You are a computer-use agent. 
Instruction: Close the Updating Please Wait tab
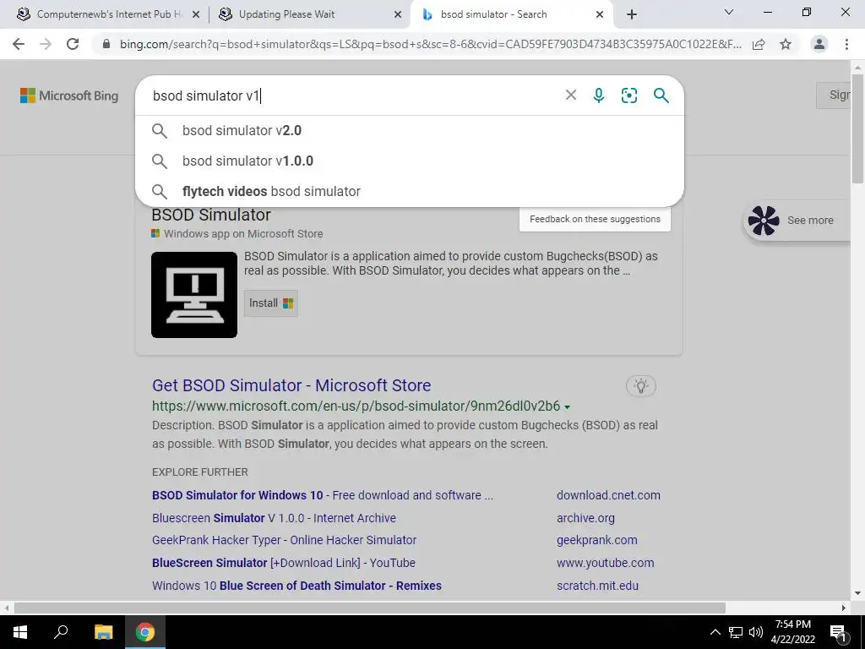[x=398, y=15]
